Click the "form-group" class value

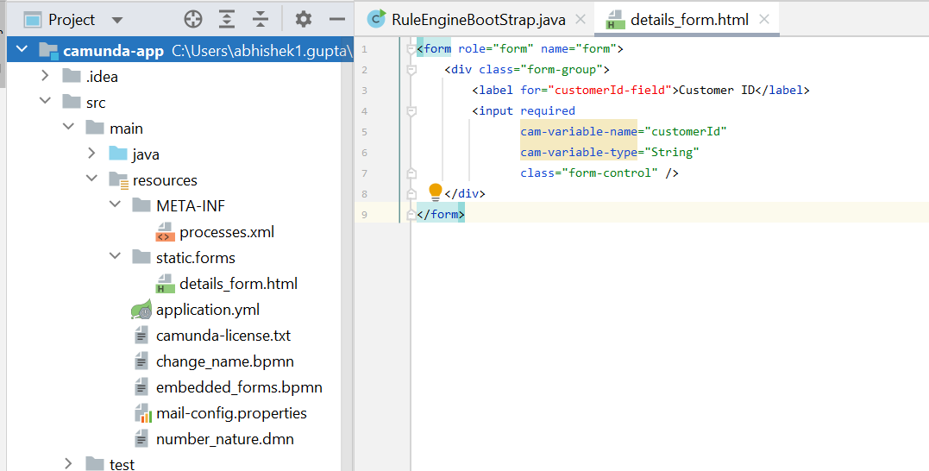click(562, 69)
